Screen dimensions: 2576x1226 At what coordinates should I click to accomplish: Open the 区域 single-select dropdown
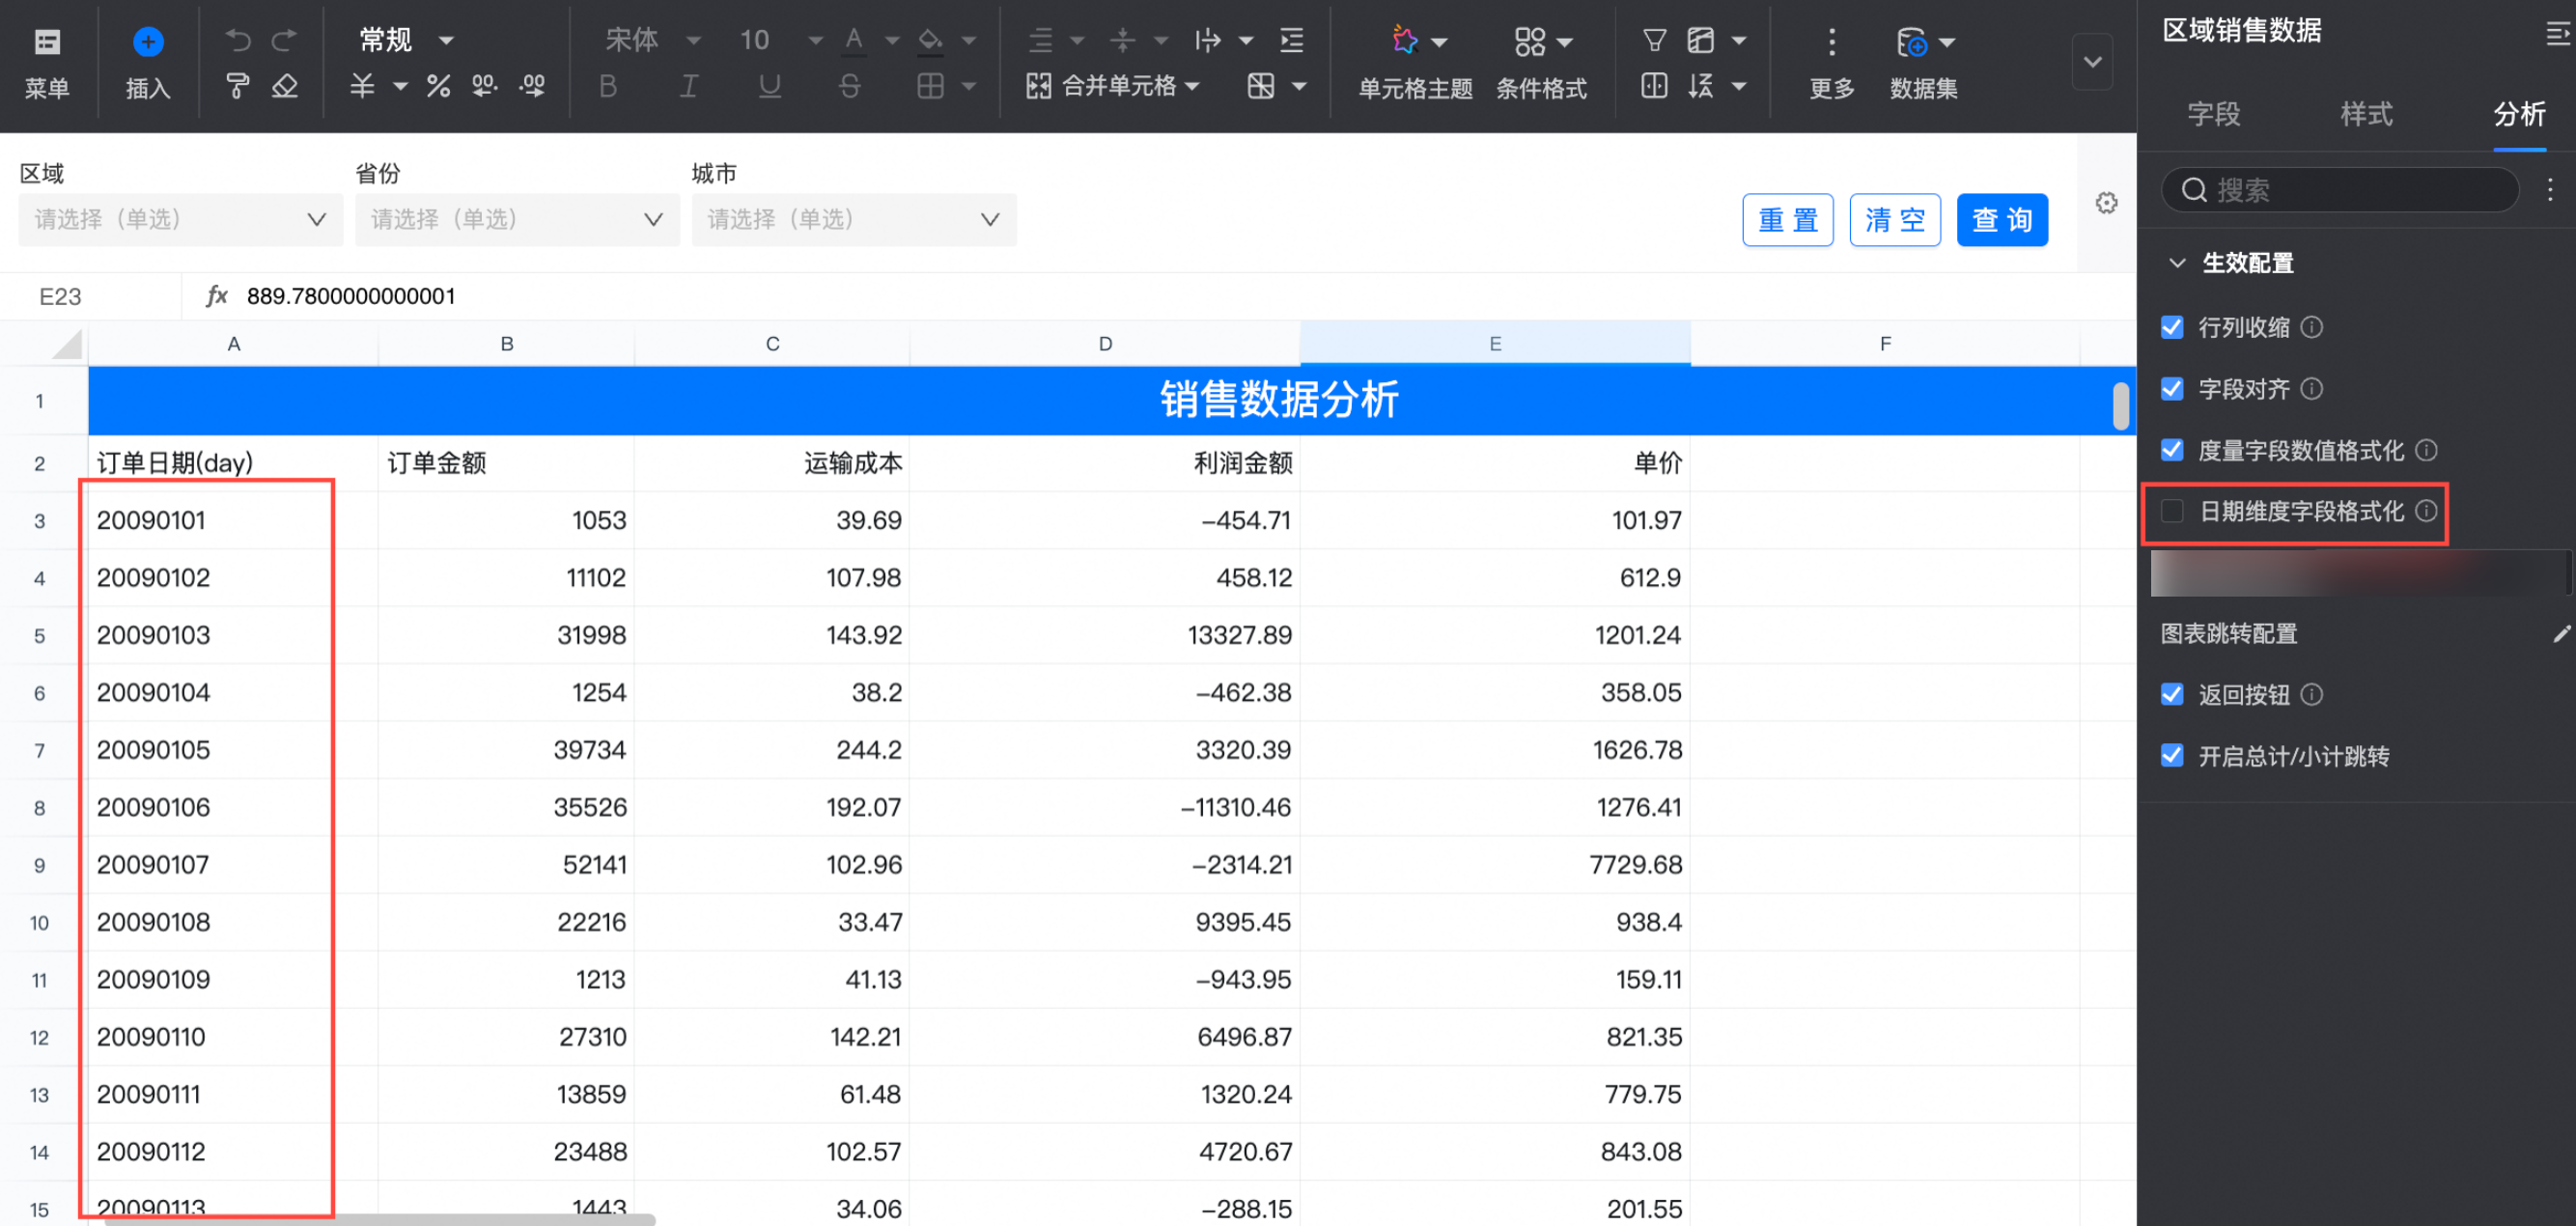[180, 220]
